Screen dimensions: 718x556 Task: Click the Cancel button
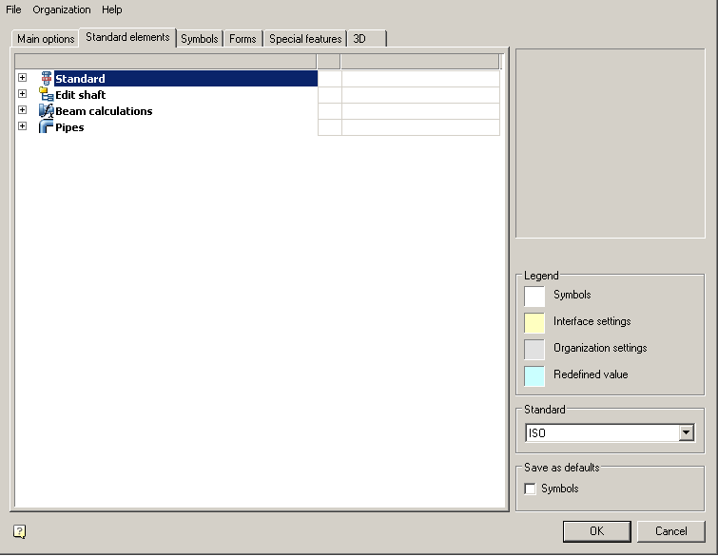click(x=670, y=531)
